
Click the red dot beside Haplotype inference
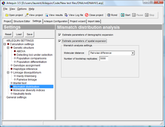12,69
